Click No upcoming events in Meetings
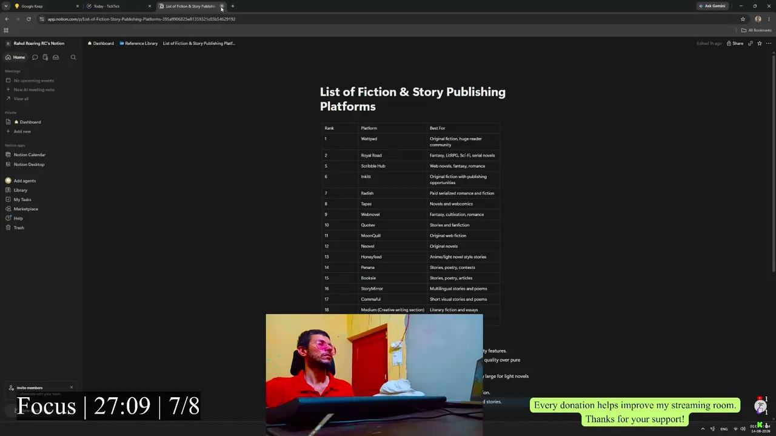 [x=34, y=81]
